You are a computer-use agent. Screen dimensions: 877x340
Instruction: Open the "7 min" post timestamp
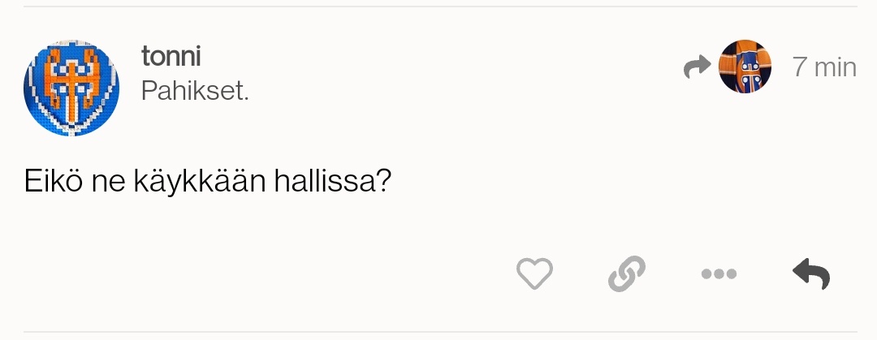click(824, 67)
